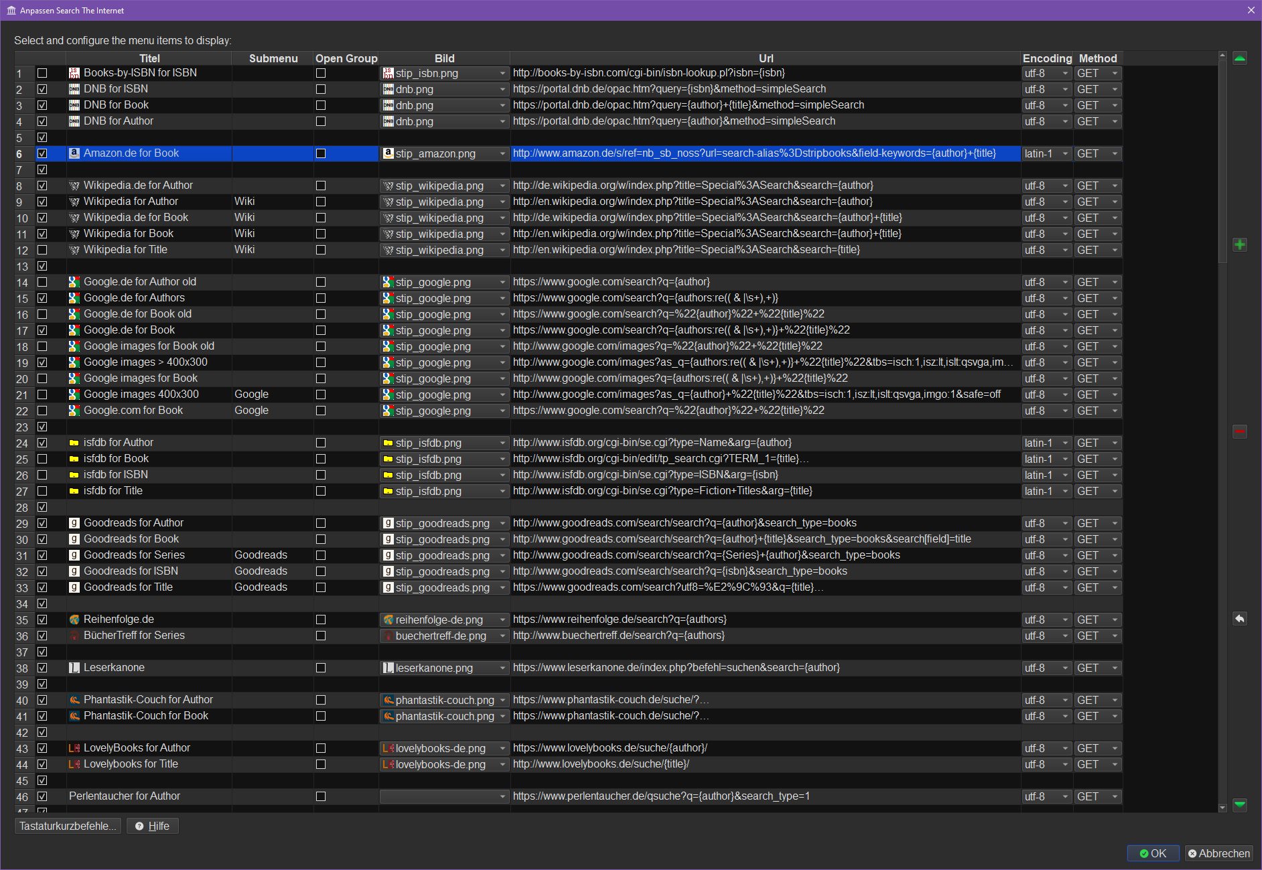The image size is (1262, 870).
Task: Click the Url column header
Action: [766, 58]
